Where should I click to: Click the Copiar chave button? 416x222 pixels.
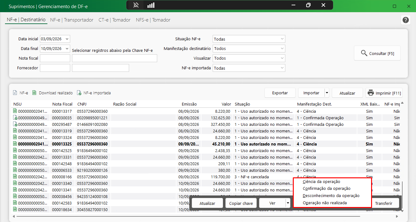pos(241,203)
